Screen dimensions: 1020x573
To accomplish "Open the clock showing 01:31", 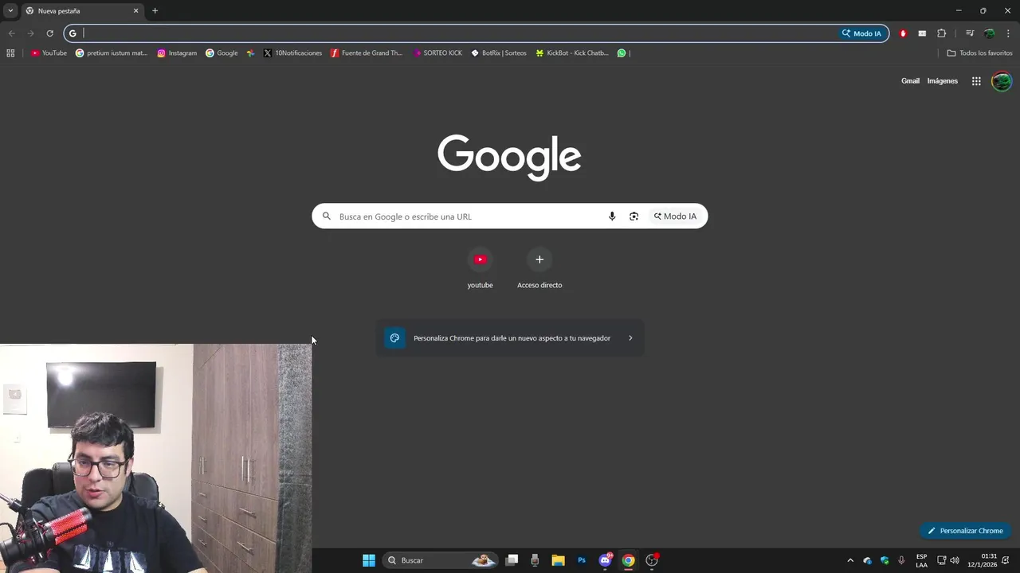I will point(983,560).
